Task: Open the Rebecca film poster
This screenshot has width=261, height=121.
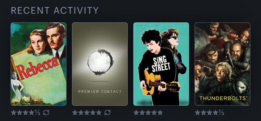Action: (x=38, y=64)
